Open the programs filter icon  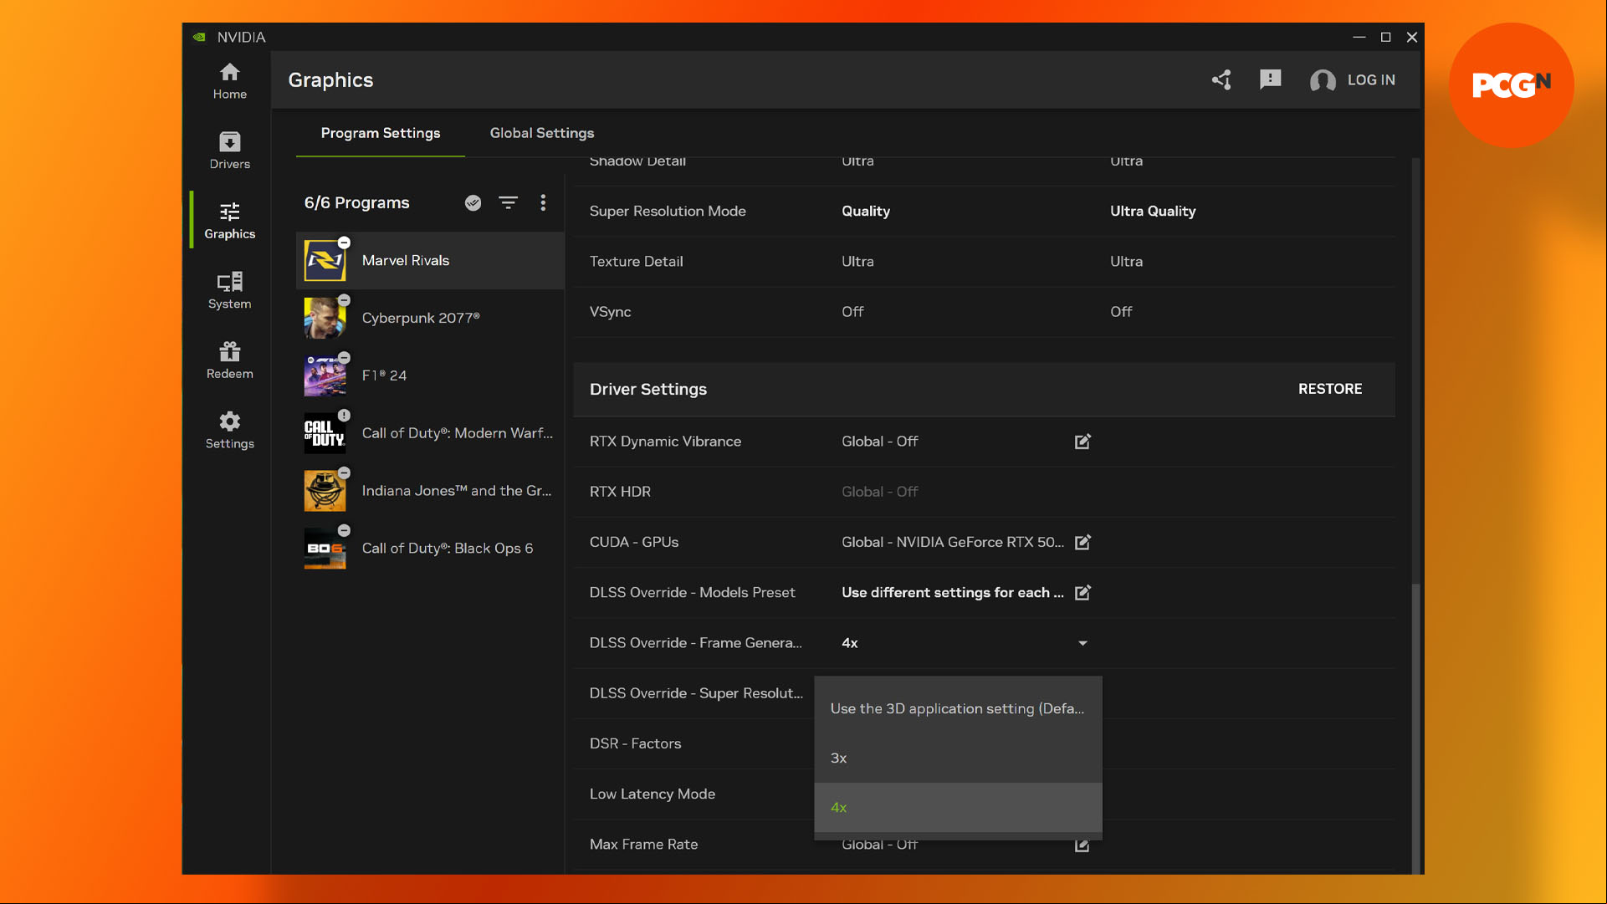(508, 202)
